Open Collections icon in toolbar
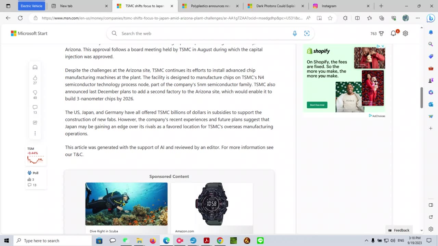This screenshot has height=246, width=438. point(382,18)
